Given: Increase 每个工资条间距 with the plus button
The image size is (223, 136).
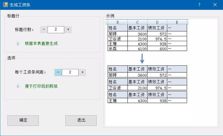Looking at the screenshot, I should (x=82, y=72).
